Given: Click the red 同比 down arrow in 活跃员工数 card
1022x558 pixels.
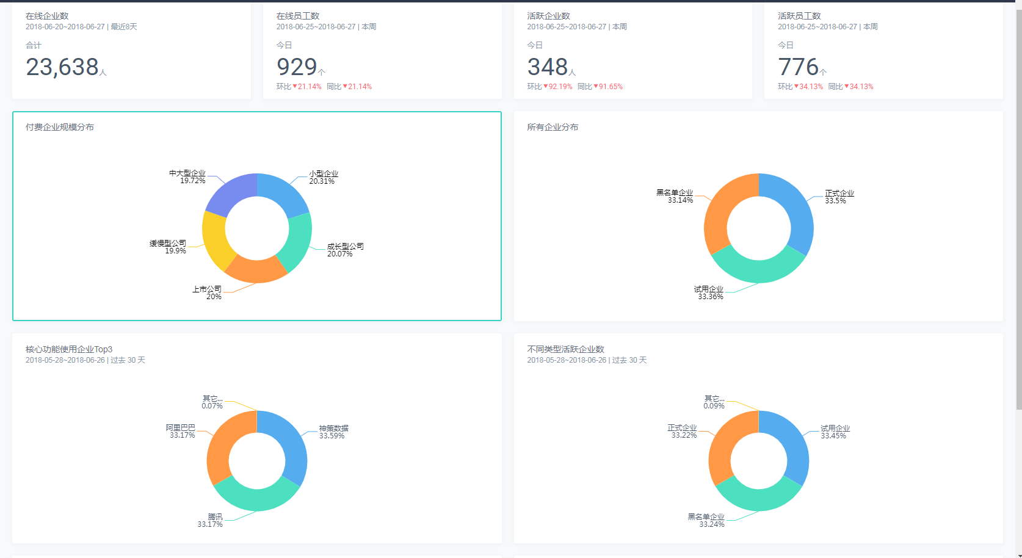Looking at the screenshot, I should (x=847, y=86).
